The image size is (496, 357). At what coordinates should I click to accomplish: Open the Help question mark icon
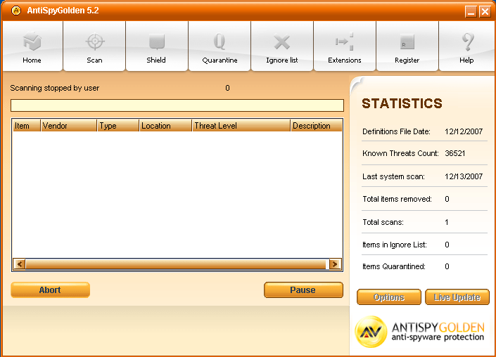point(466,43)
